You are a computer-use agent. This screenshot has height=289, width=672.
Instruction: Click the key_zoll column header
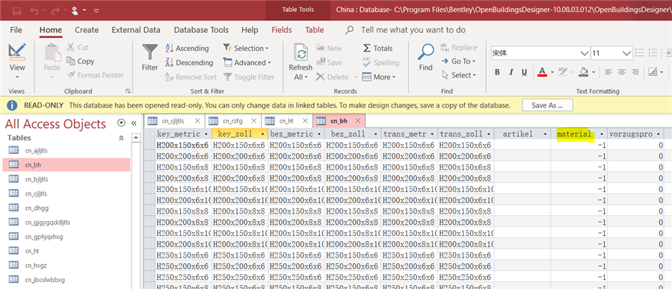click(x=240, y=134)
